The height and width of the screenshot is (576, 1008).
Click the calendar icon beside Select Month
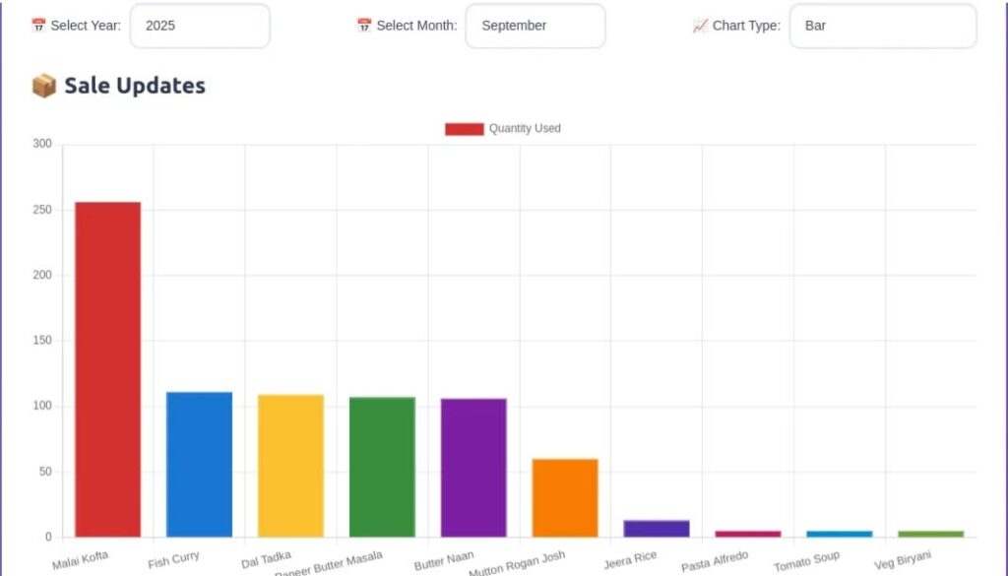coord(364,26)
